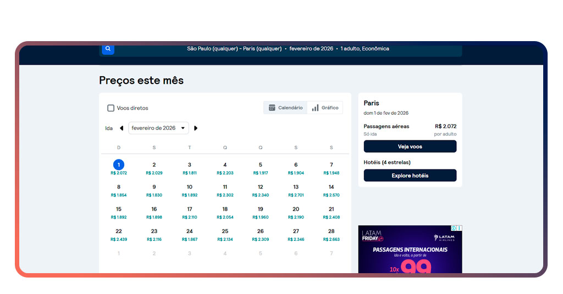
Task: Click the bar chart icon in Gráfico tab
Action: pyautogui.click(x=315, y=108)
